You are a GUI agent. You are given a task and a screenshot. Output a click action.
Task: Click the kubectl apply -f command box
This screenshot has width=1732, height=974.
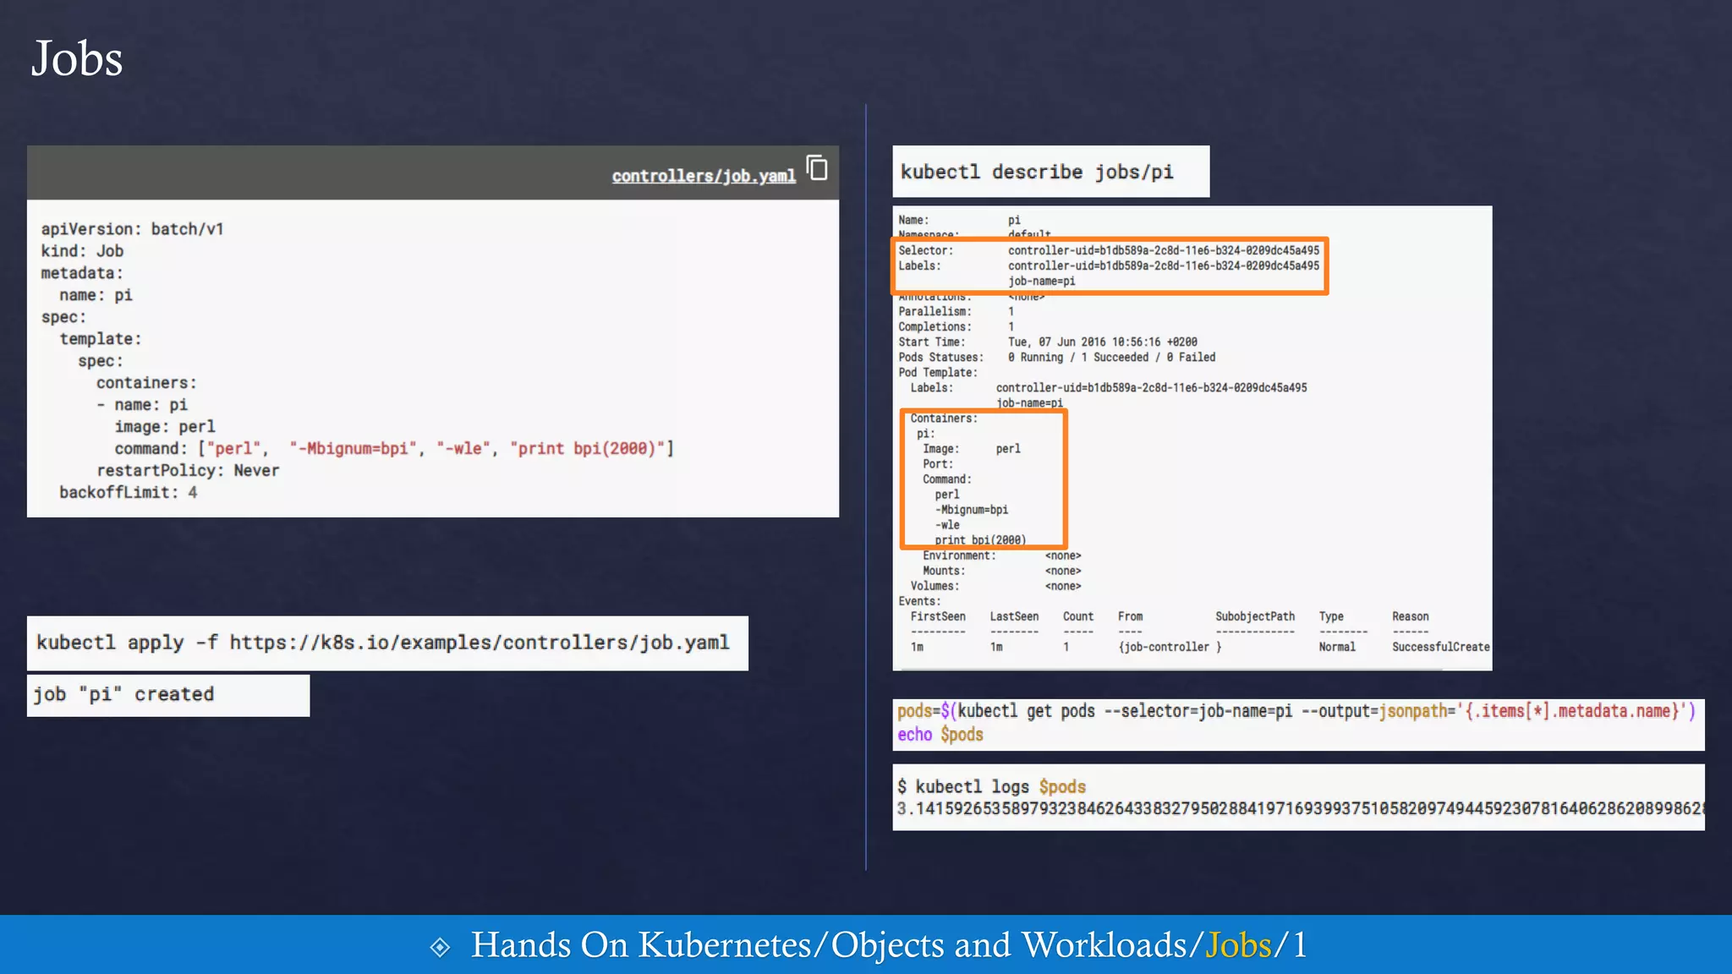pyautogui.click(x=387, y=643)
